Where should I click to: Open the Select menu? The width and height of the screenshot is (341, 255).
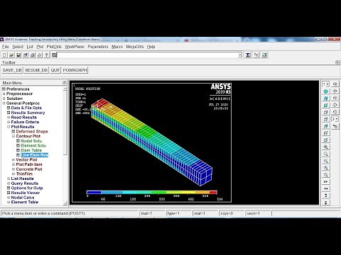pyautogui.click(x=18, y=47)
